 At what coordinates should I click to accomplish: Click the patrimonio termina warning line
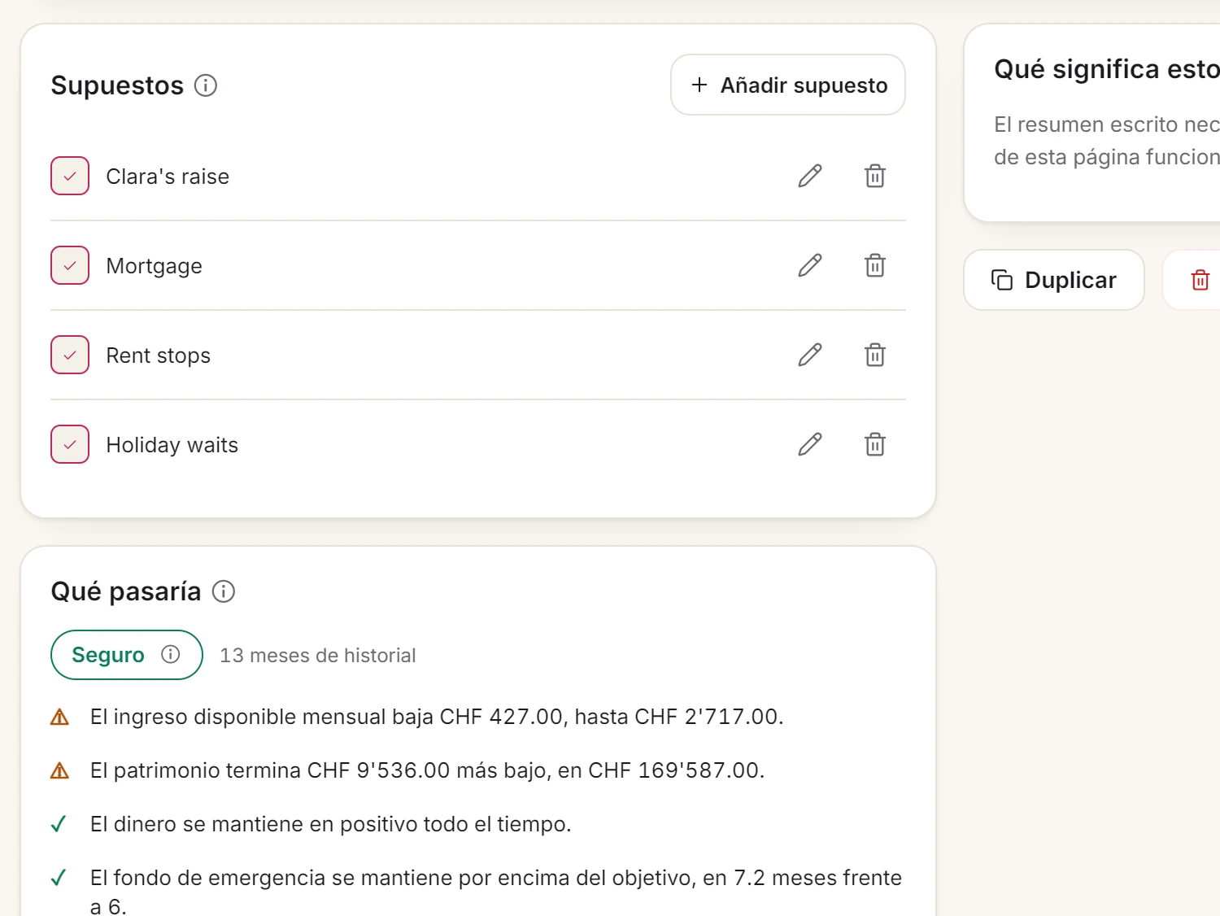(x=428, y=770)
